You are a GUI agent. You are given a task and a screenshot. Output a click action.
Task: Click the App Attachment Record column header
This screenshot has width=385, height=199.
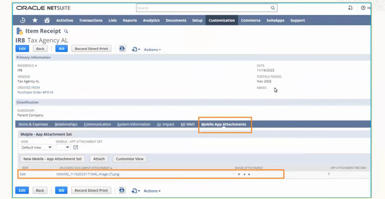[x=348, y=168]
